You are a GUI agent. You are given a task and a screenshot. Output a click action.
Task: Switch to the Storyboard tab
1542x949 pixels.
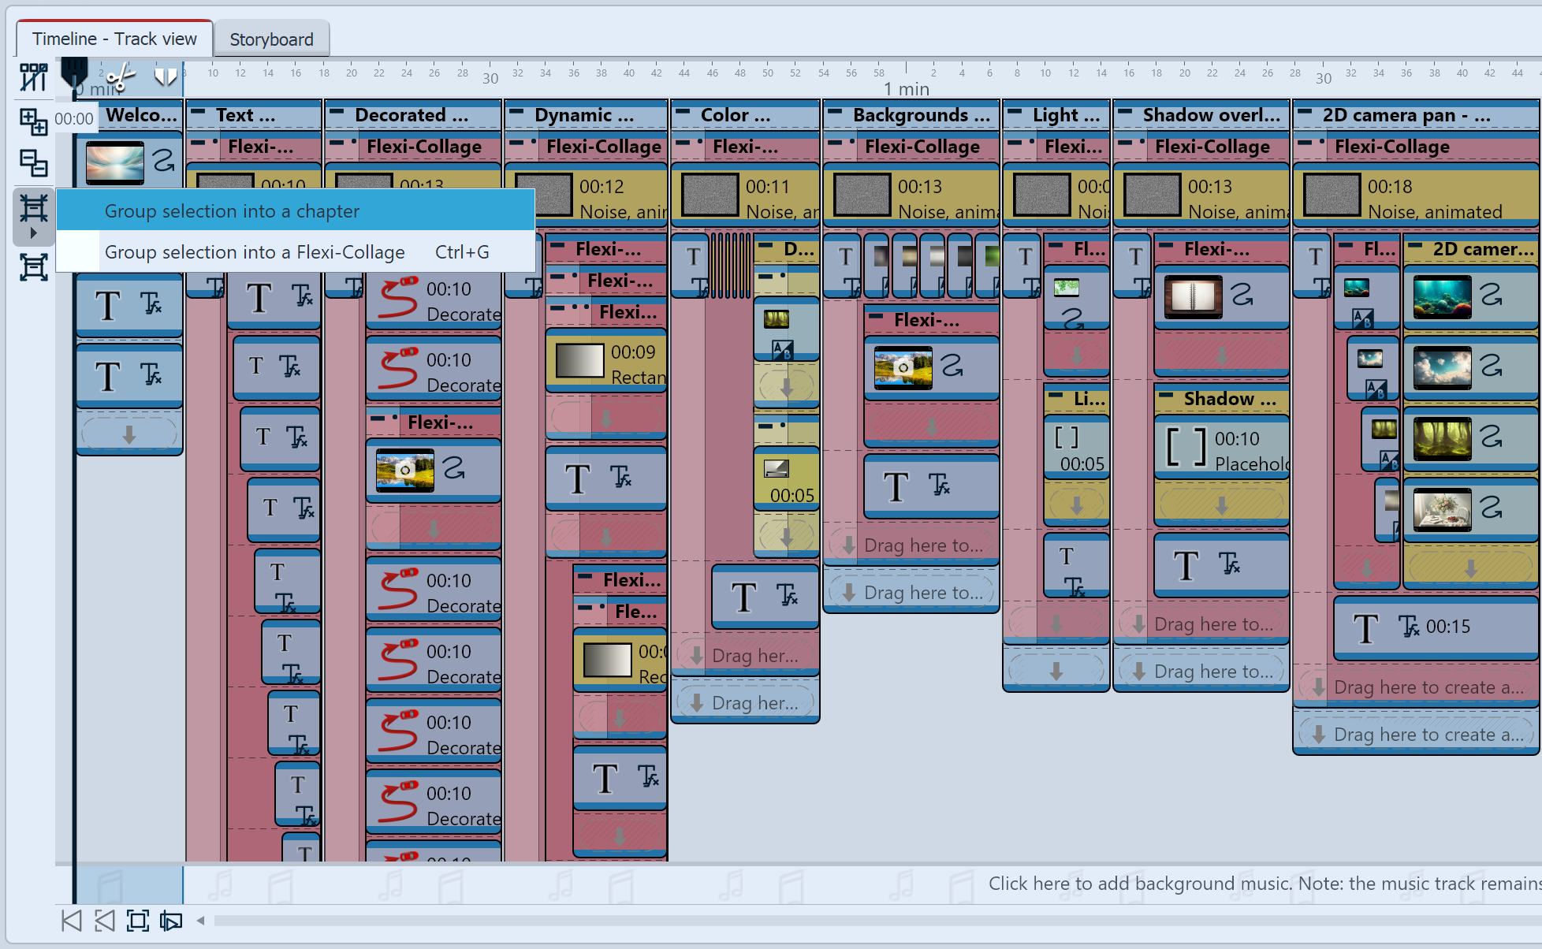pos(271,38)
